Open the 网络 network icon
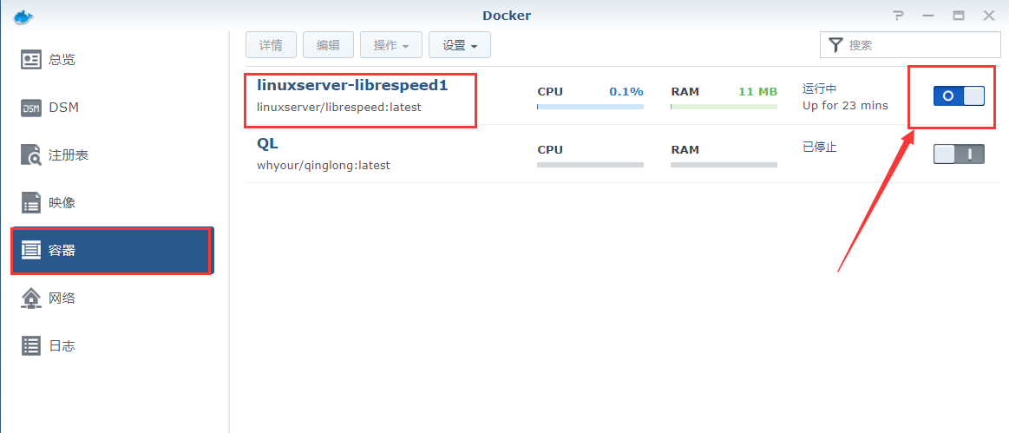Screen dimensions: 1009x433 [31, 299]
